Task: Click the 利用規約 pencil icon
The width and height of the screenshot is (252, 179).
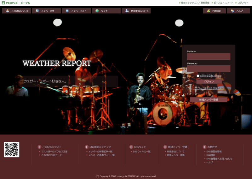Action: click(208, 11)
